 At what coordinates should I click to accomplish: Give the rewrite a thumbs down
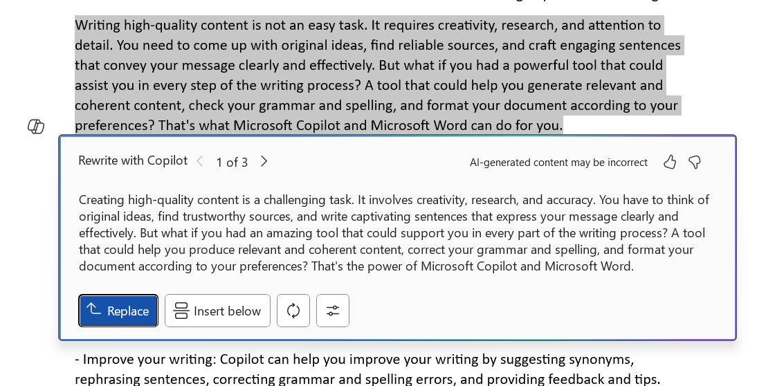(695, 162)
